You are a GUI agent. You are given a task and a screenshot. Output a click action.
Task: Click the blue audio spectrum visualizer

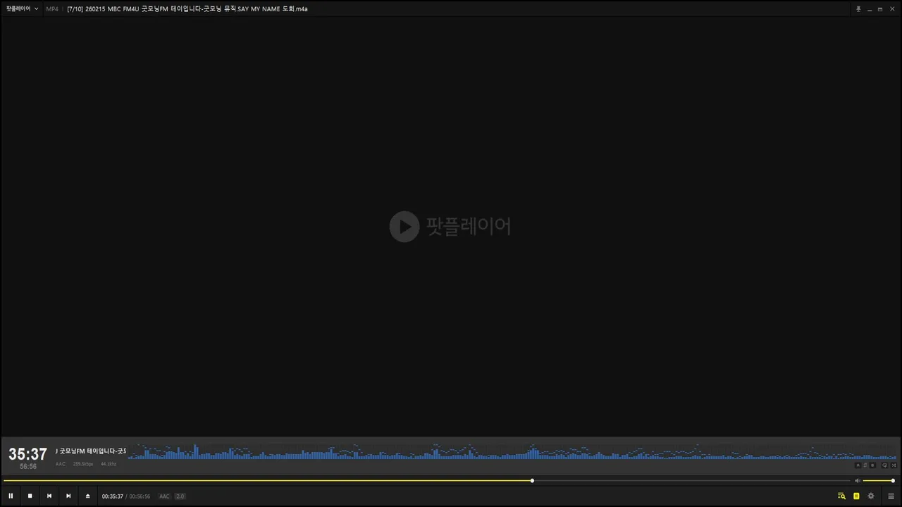pos(512,451)
